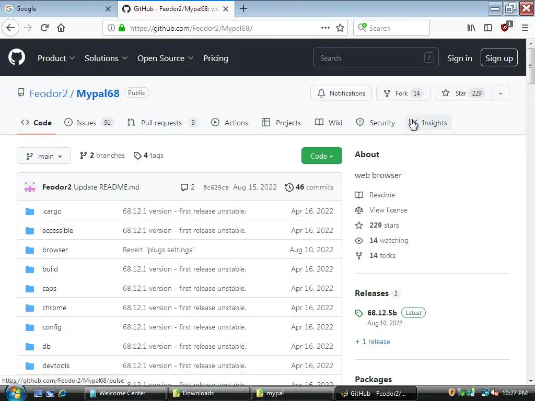Click the green padlock security icon
This screenshot has width=535, height=401.
coord(122,28)
